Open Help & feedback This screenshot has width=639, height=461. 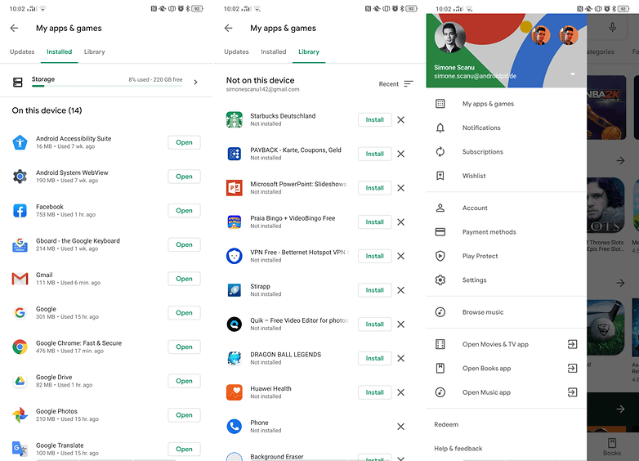tap(458, 449)
